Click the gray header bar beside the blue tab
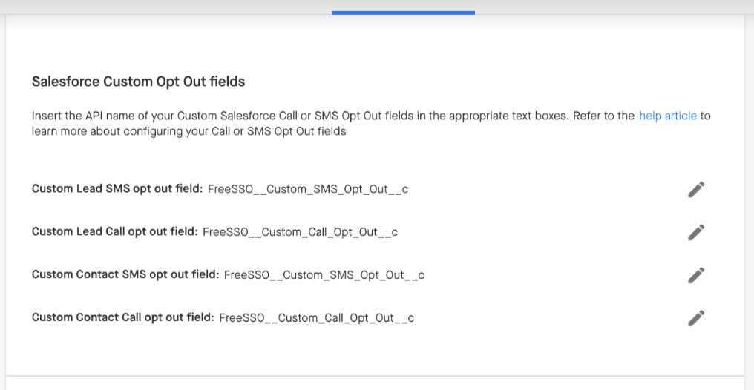This screenshot has width=754, height=390. [594, 7]
